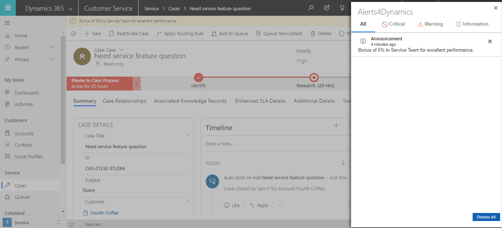Screen dimensions: 502x228
Task: Click New in command bar
Action: [93, 33]
